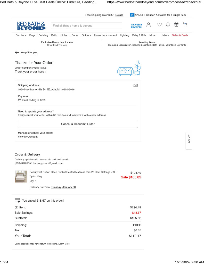
Task: Click the heated mattress pad thumbnail
Action: (x=21, y=176)
